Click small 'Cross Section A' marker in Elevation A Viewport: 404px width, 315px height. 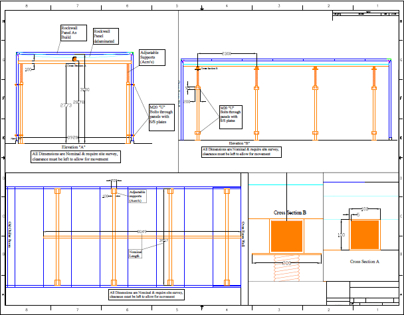pyautogui.click(x=76, y=66)
